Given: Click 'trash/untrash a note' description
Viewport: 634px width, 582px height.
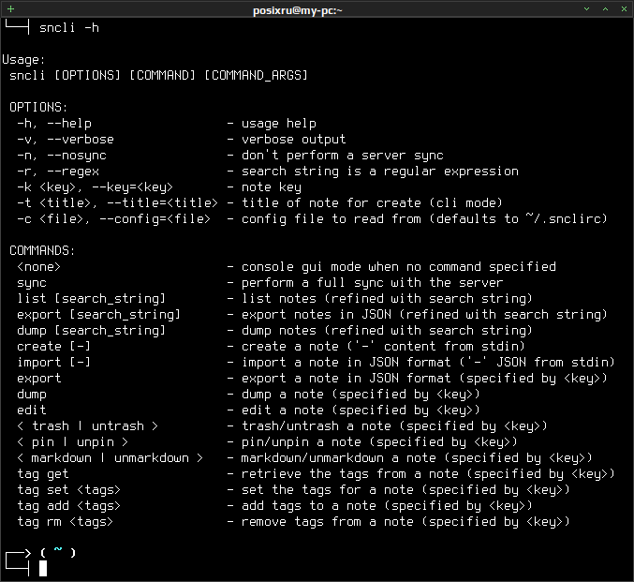Looking at the screenshot, I should tap(394, 425).
